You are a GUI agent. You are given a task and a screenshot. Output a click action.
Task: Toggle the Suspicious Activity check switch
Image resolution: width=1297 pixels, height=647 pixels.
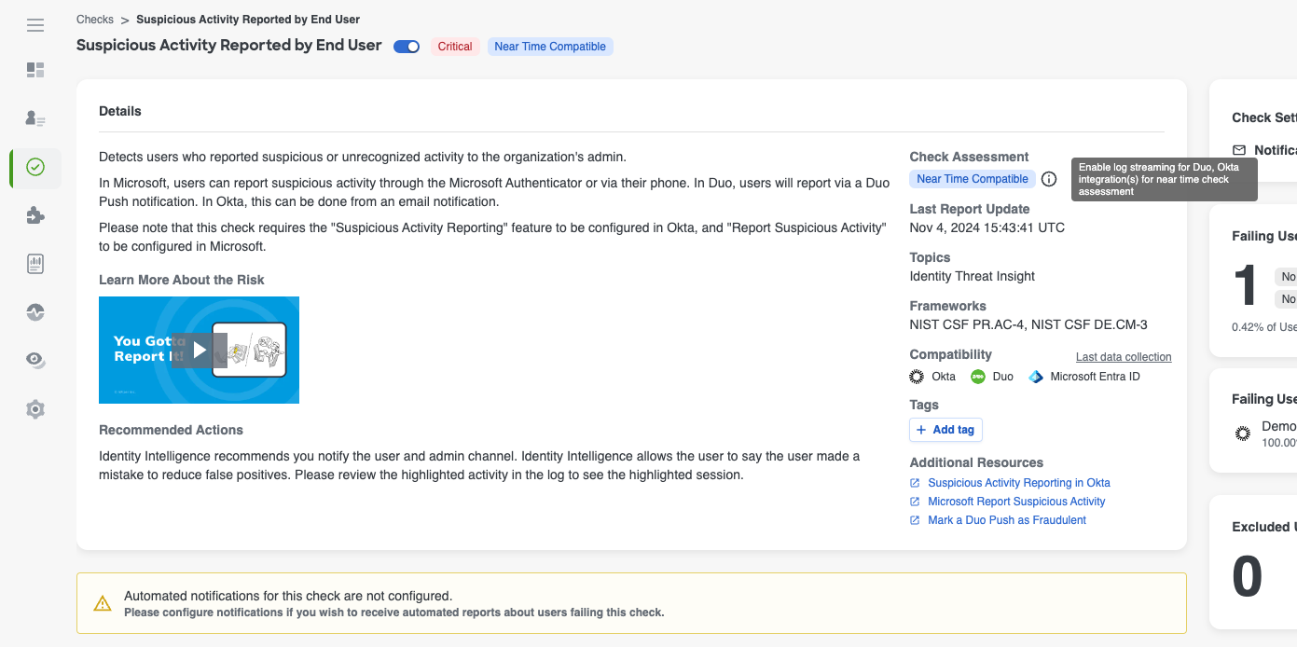coord(407,47)
